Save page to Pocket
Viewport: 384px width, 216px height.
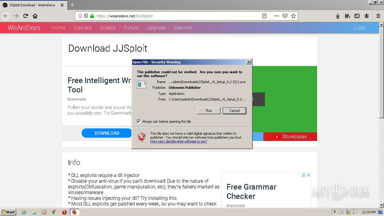point(285,16)
